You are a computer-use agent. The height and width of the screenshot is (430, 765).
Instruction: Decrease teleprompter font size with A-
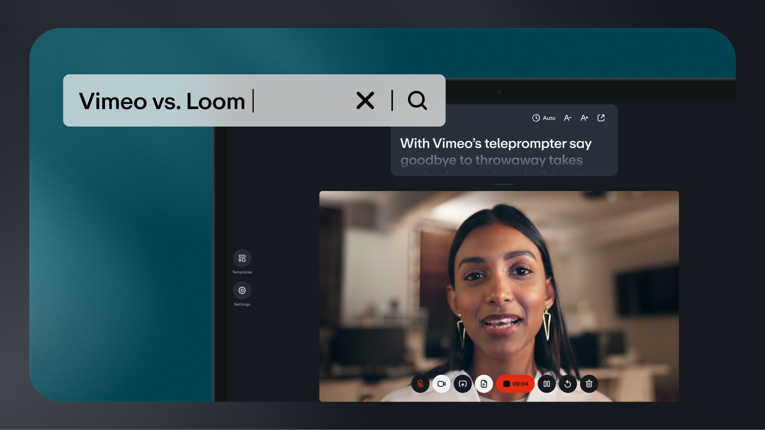pyautogui.click(x=567, y=118)
